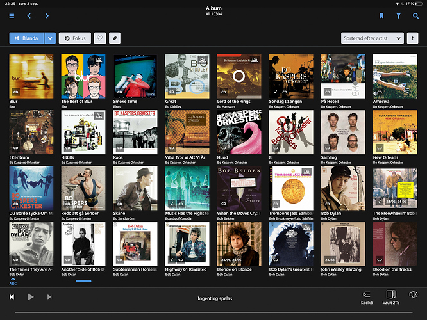Open the Kaos album cover

(x=135, y=132)
